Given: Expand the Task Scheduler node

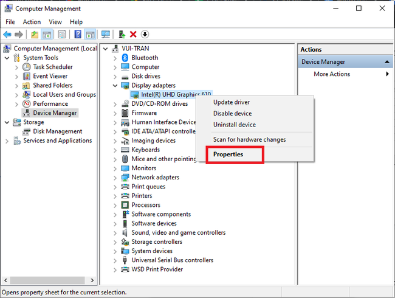Looking at the screenshot, I should (16, 68).
